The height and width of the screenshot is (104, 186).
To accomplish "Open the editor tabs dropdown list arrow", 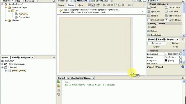I will 141,1.
